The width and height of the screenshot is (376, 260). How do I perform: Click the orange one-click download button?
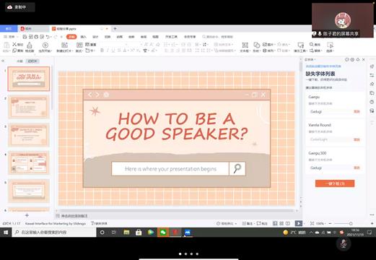pos(335,183)
